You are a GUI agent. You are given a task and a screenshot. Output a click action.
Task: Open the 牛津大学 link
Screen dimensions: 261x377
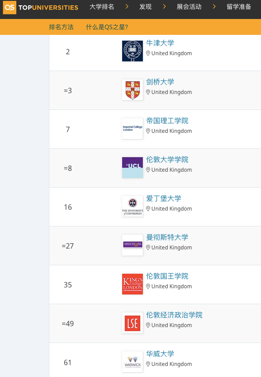[x=160, y=43]
